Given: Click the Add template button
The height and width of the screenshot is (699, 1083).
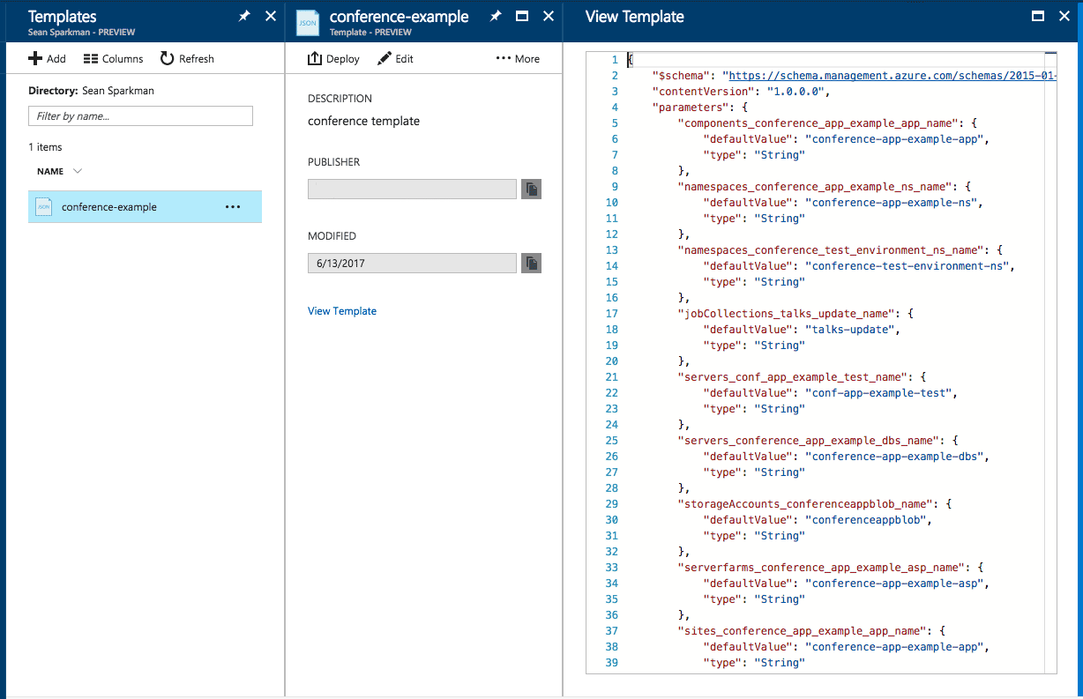Looking at the screenshot, I should 47,59.
